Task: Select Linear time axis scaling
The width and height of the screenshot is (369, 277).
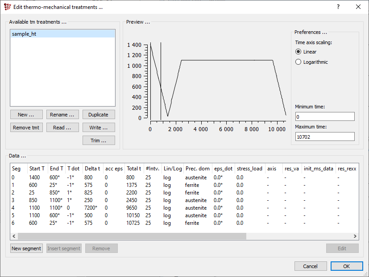Action: point(299,52)
